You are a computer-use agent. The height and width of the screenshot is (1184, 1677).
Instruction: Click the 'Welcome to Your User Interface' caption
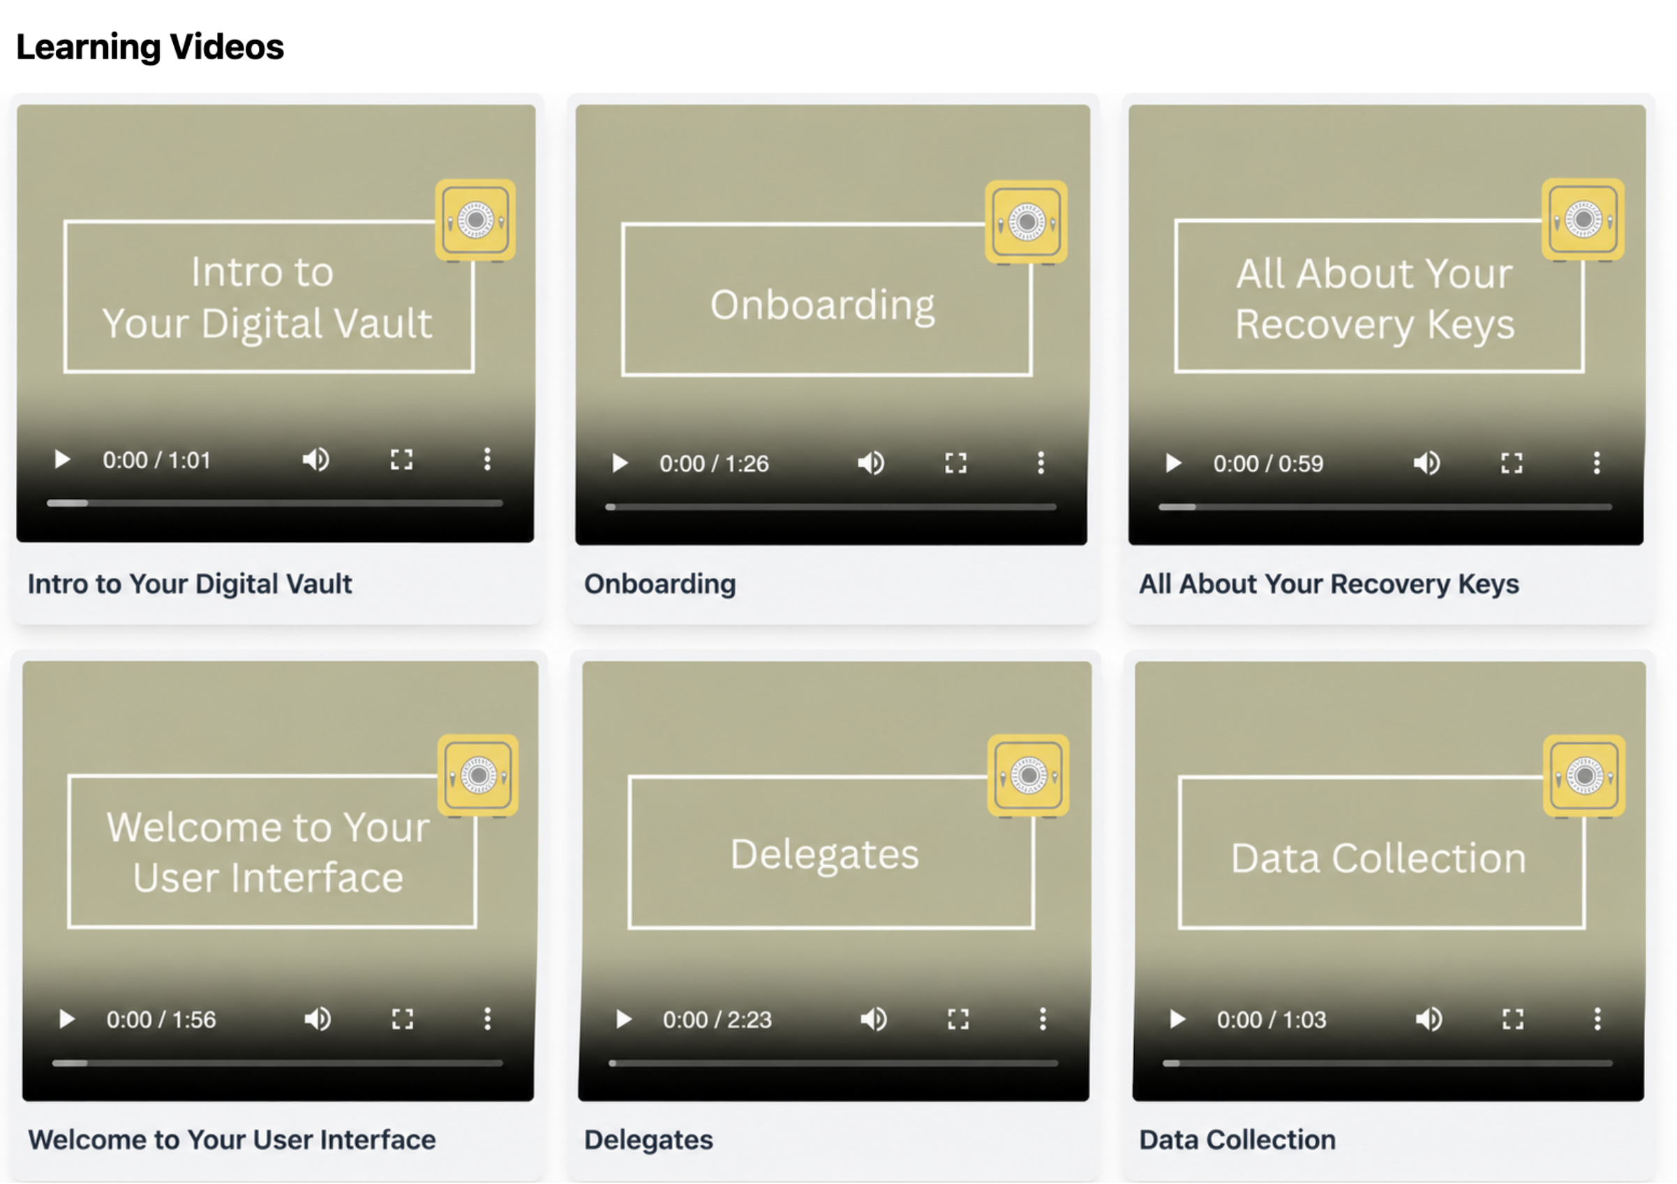point(232,1140)
